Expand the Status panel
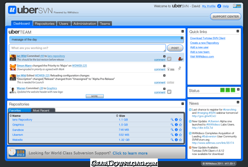Viewport: 248px width, 167px height. 238,90
